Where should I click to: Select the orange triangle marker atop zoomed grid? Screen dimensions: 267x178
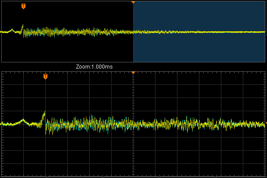pos(133,73)
